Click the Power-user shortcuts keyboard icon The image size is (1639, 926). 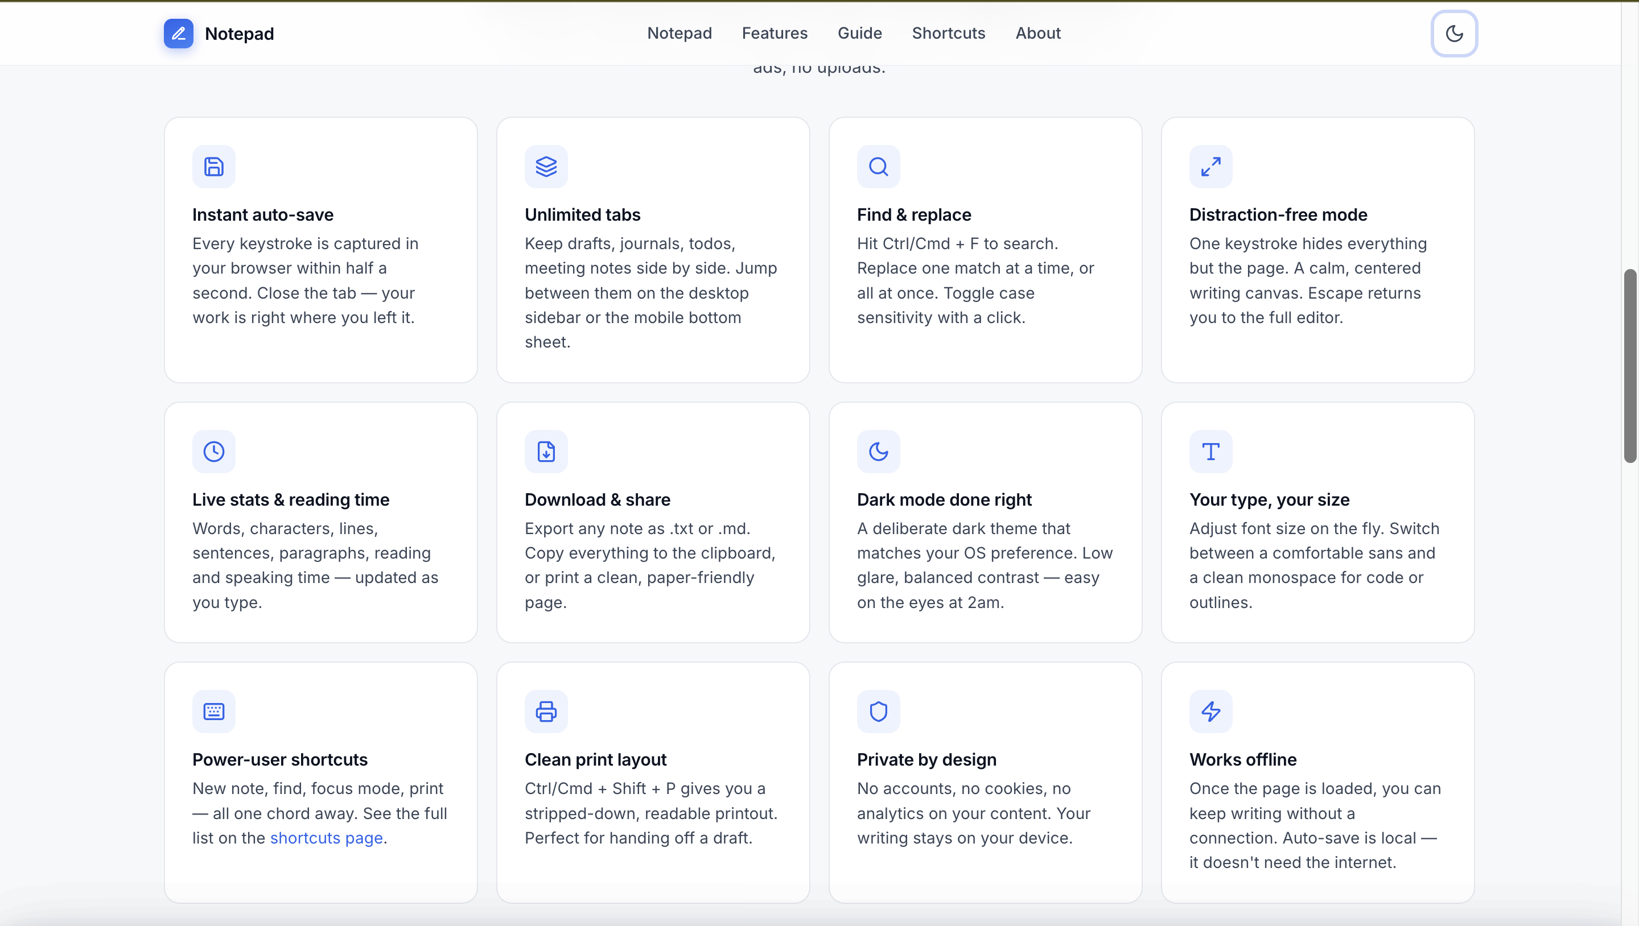pos(214,712)
